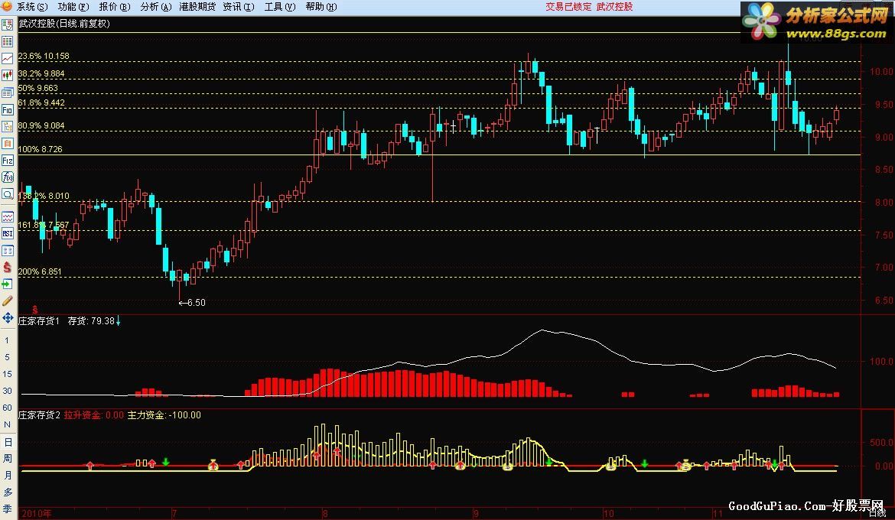The image size is (895, 520).
Task: Click the 23.6% 10.158 Fibonacci label
Action: [44, 56]
